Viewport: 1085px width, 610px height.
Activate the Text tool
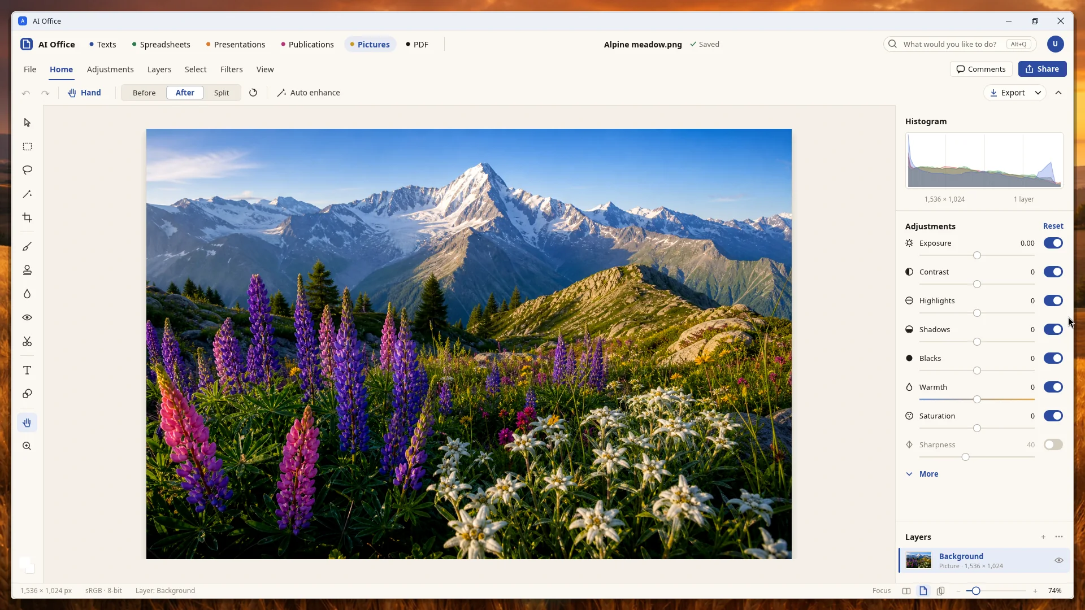pos(27,370)
